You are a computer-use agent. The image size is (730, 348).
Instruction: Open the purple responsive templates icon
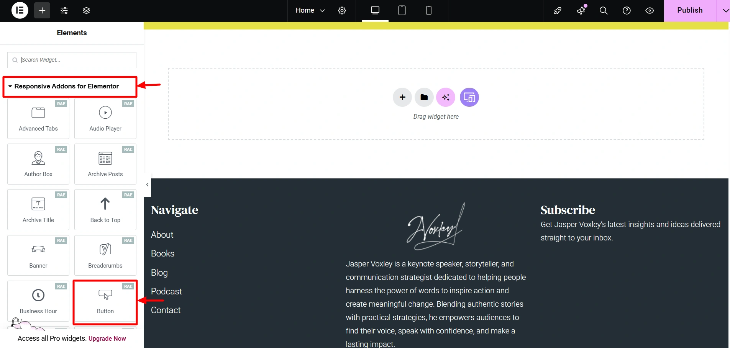coord(469,97)
